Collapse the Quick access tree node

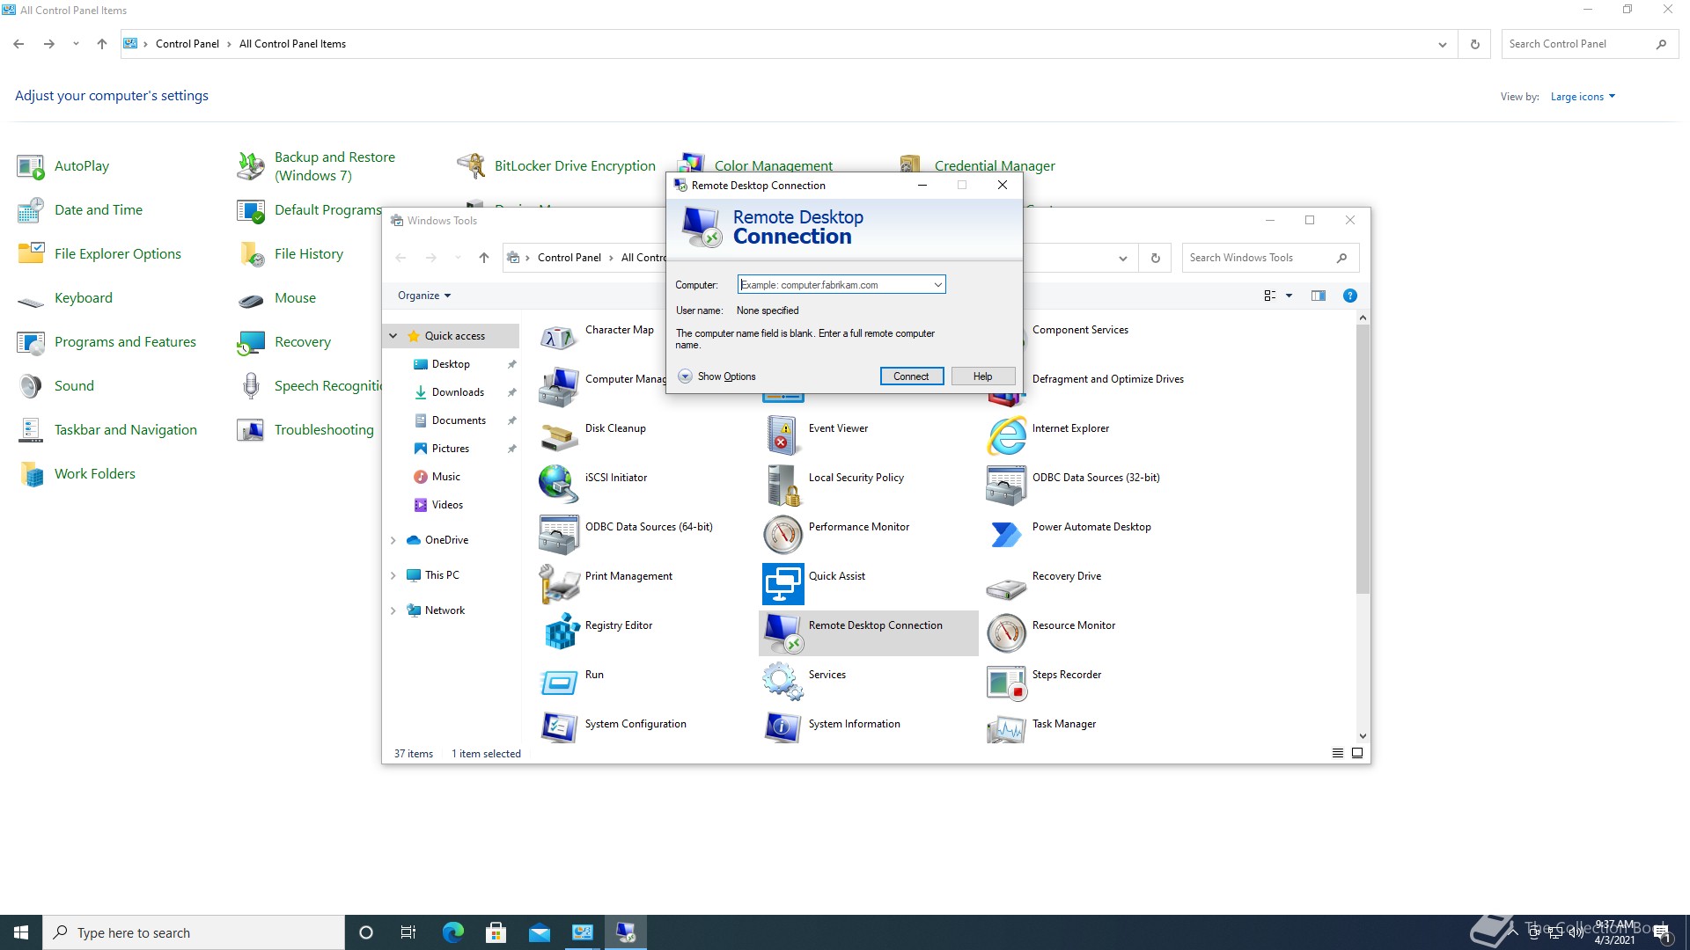(x=393, y=336)
